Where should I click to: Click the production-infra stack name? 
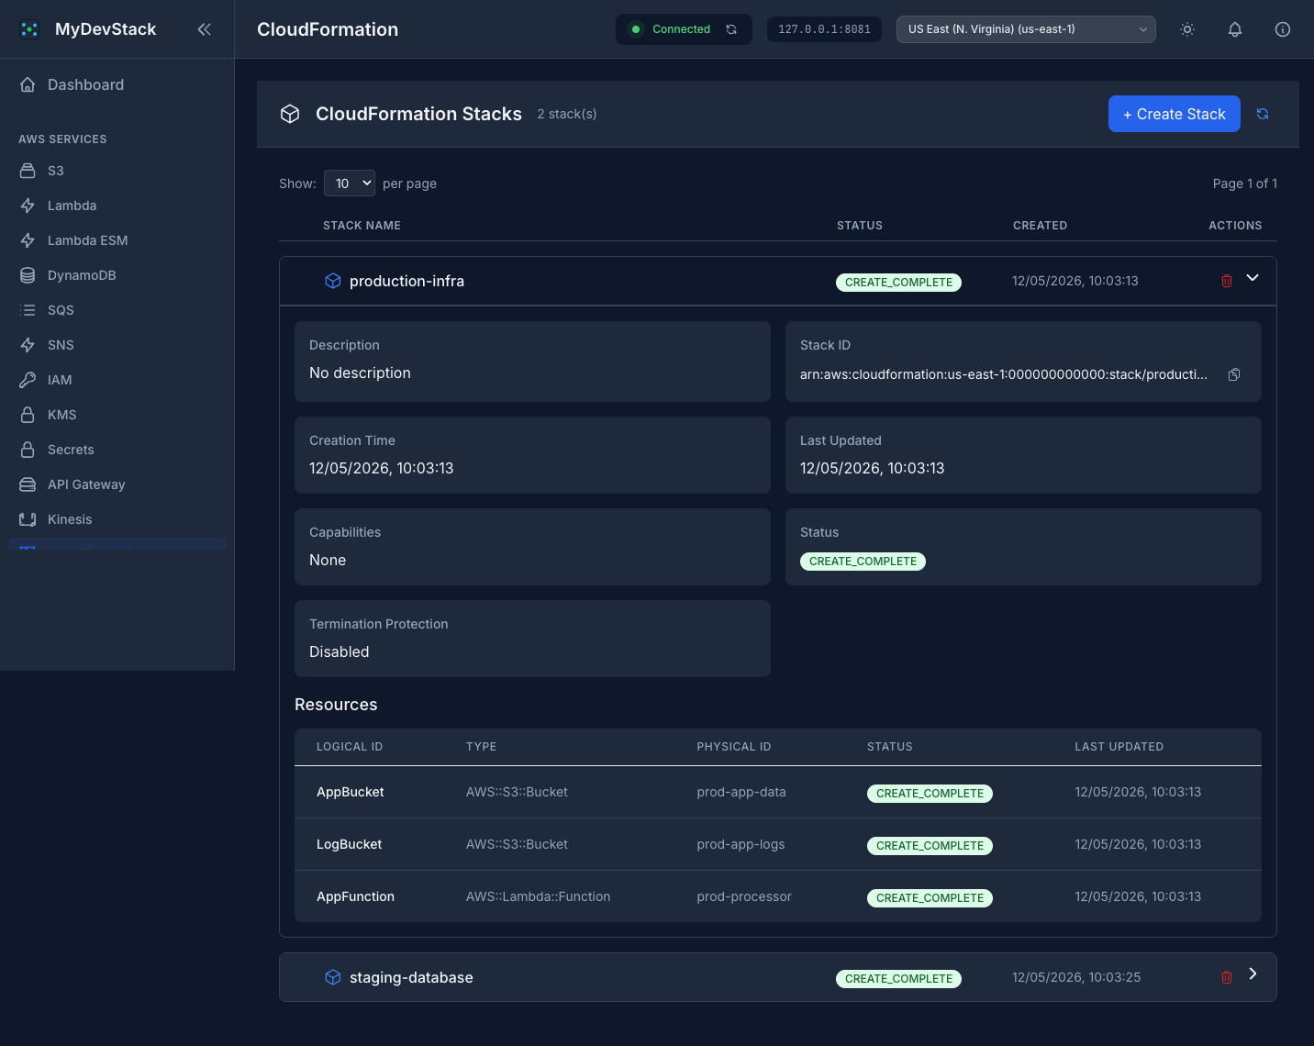click(406, 281)
